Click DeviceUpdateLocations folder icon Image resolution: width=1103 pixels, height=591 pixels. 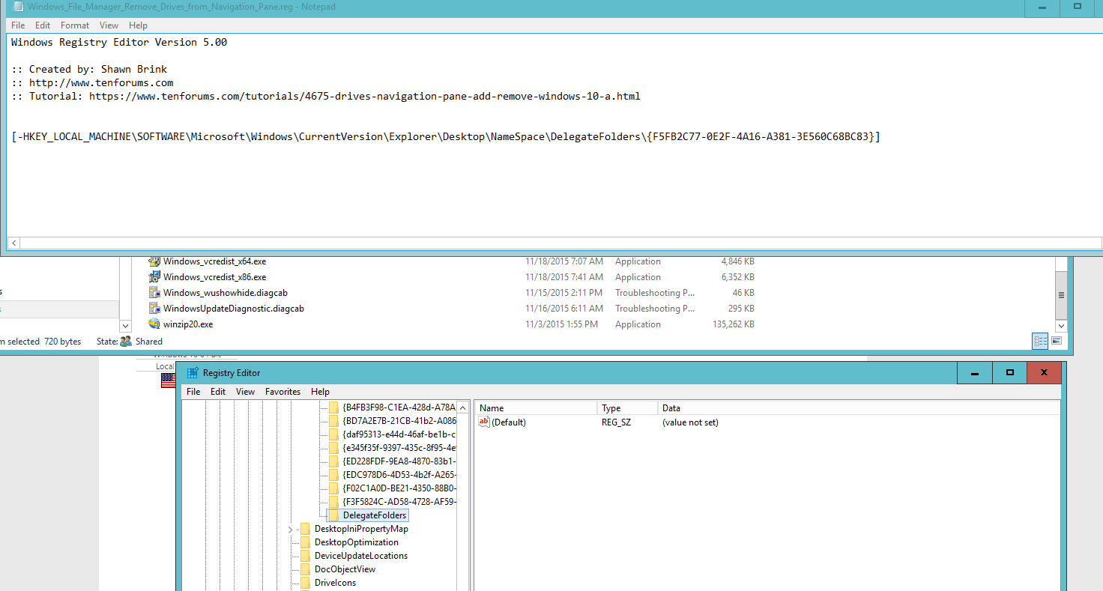(x=306, y=556)
